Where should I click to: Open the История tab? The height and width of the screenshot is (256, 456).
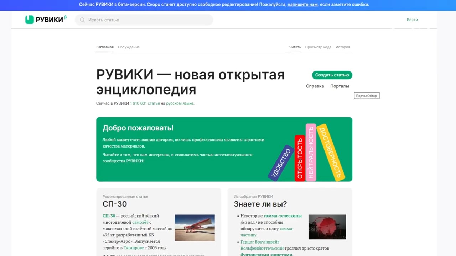tap(343, 47)
